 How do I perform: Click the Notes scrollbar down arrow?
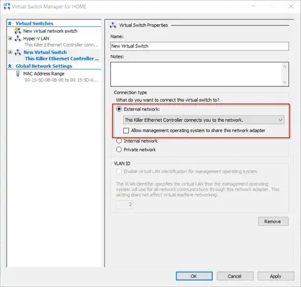(284, 82)
